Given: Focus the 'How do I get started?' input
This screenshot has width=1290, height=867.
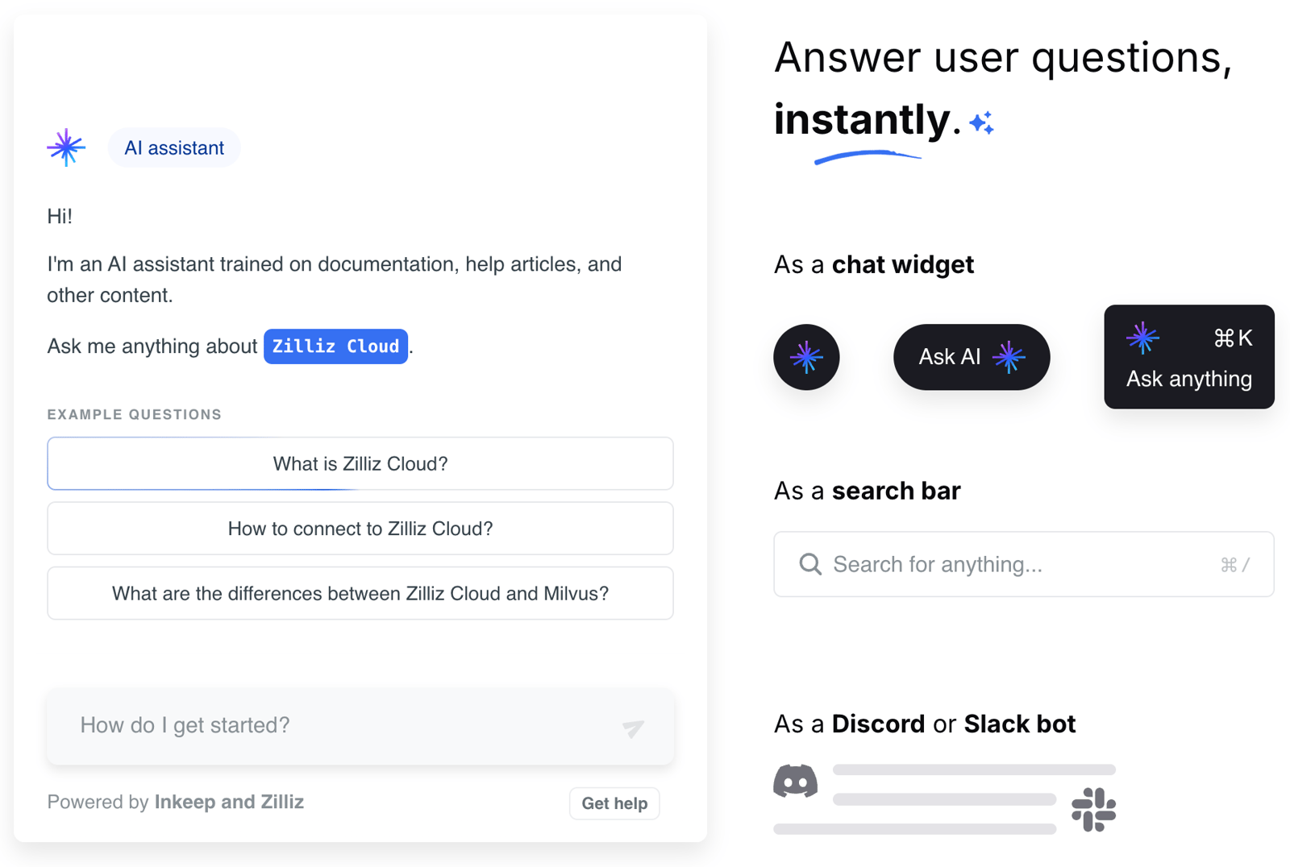Looking at the screenshot, I should (360, 726).
